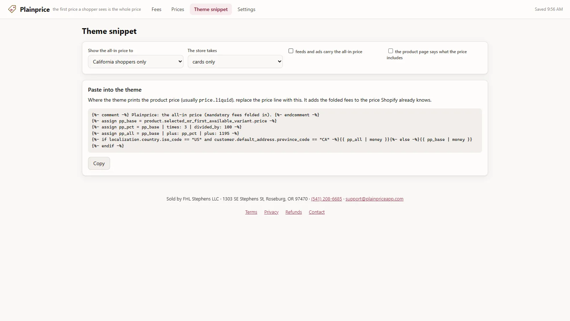Enable "feeds and ads carry the all-in price"
The image size is (570, 321).
[291, 51]
